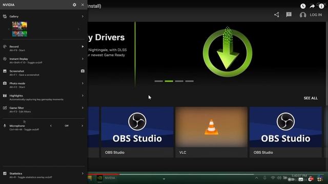Click the SEE ALL link
Viewport: 328px width, 184px height.
point(311,98)
